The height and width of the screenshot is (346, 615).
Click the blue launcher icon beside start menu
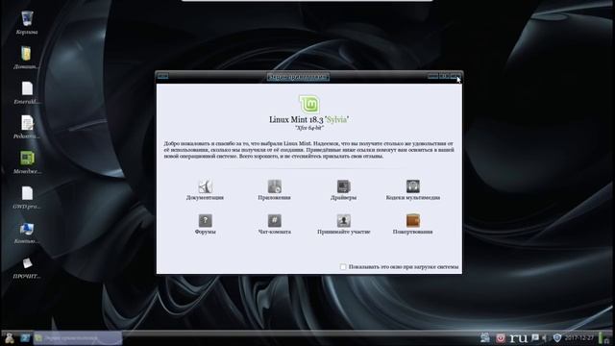26,337
